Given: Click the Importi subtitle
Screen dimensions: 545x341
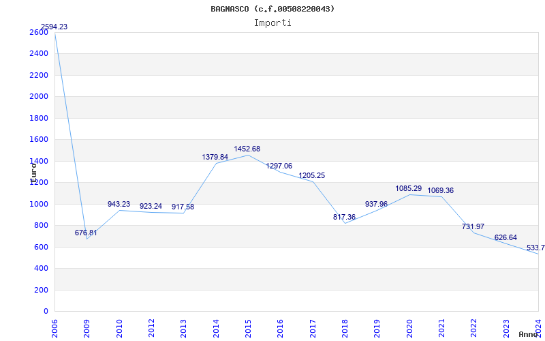Looking at the screenshot, I should 272,23.
